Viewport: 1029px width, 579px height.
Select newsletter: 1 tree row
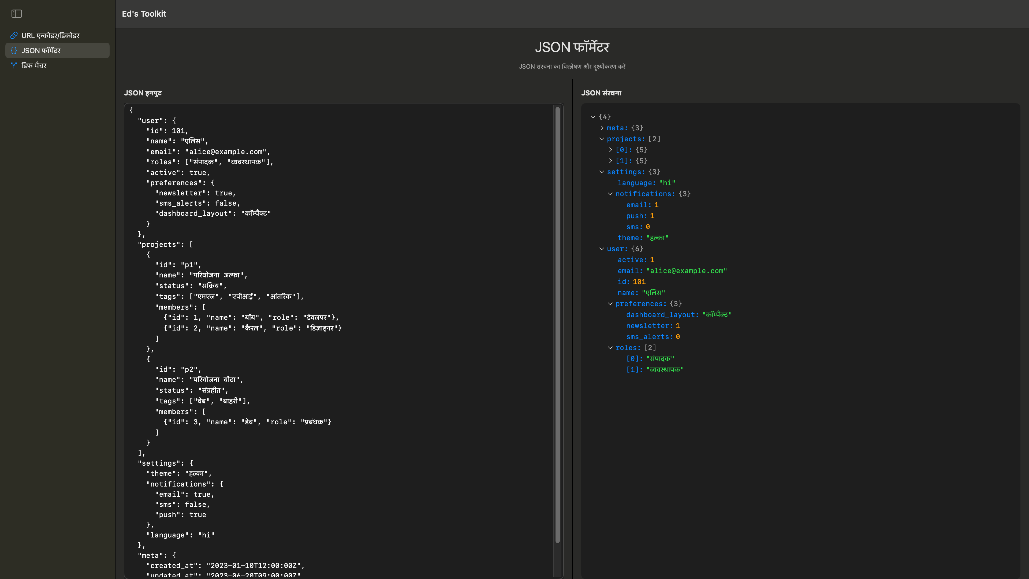tap(653, 326)
